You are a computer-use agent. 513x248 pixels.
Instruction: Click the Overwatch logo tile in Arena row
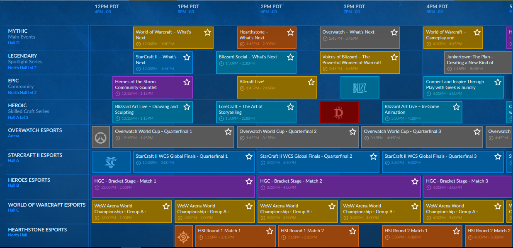click(x=101, y=137)
